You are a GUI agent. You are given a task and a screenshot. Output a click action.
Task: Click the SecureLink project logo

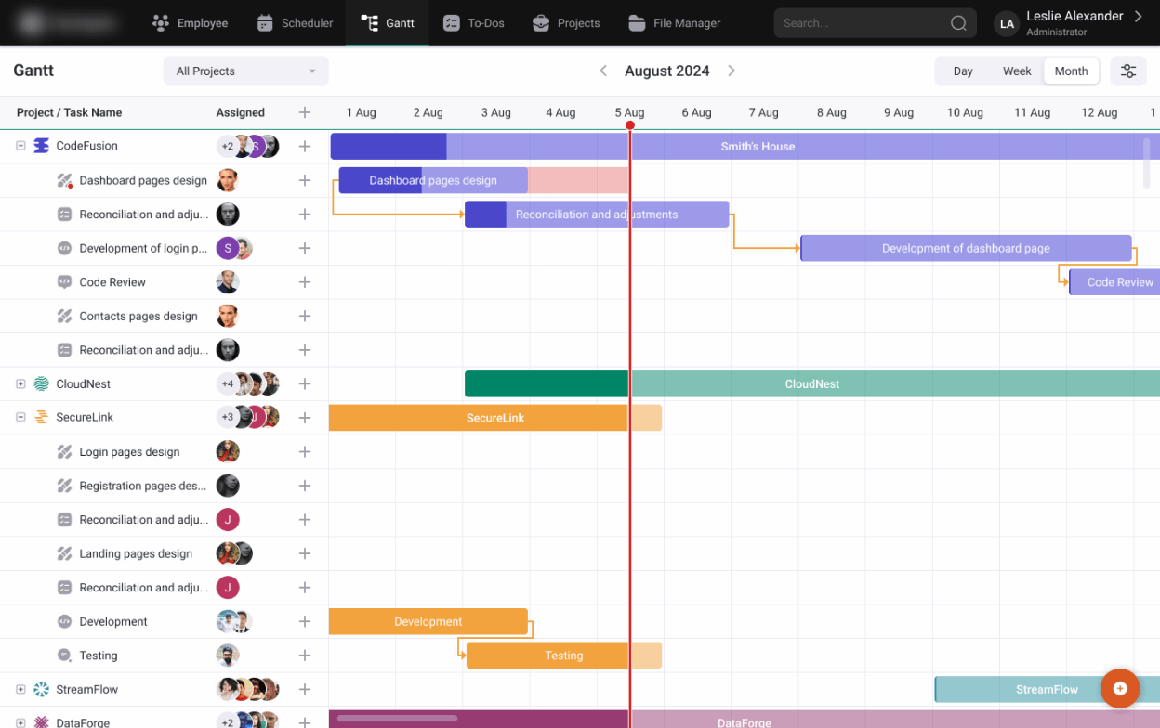[41, 417]
